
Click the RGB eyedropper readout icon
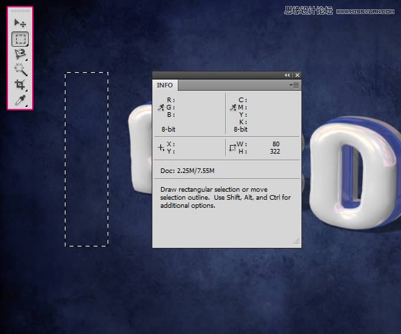160,108
